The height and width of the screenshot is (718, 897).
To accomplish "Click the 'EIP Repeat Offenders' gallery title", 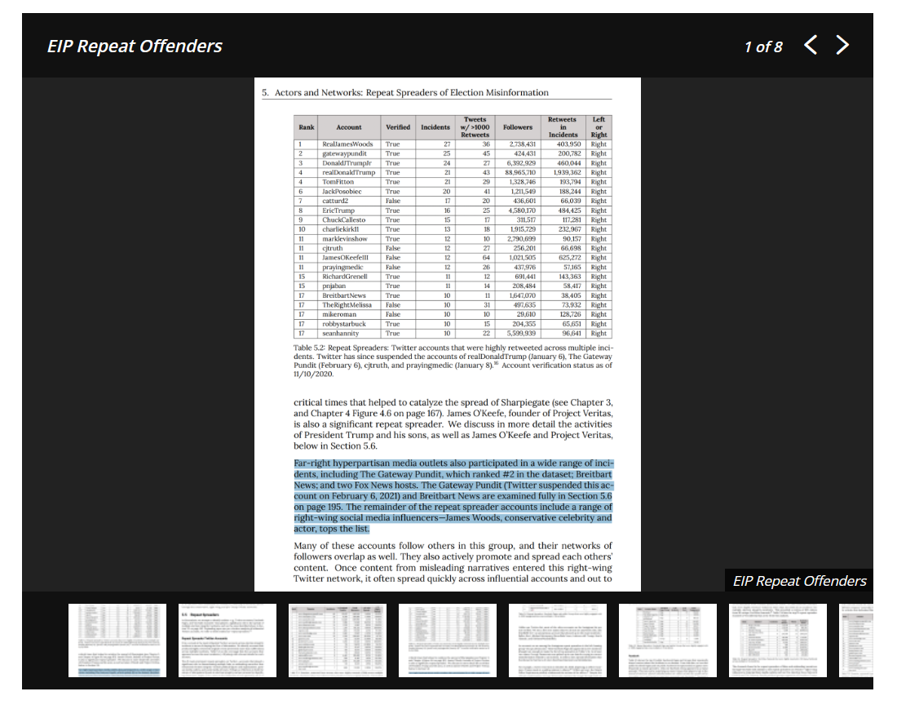I will 135,46.
